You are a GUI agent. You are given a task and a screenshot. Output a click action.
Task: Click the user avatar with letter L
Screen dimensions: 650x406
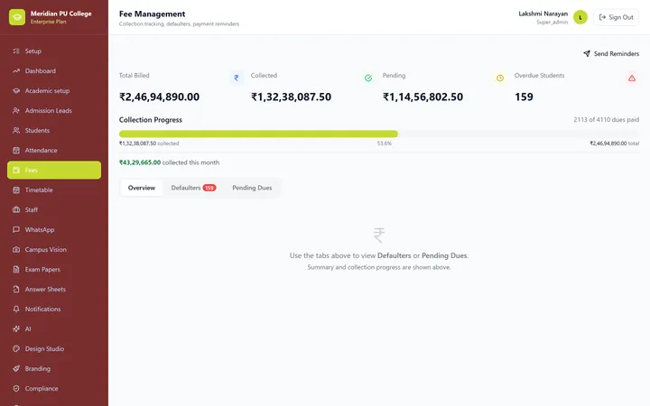pyautogui.click(x=580, y=17)
